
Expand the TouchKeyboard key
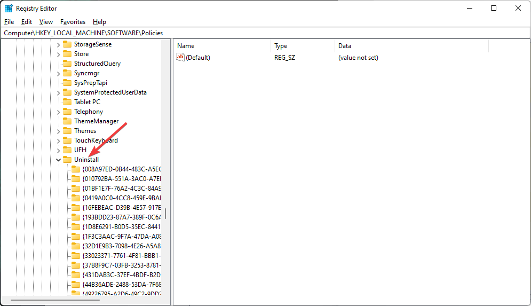click(x=58, y=140)
